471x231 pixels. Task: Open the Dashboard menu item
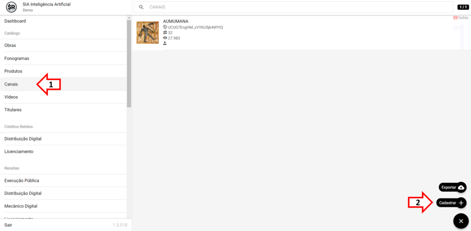(x=15, y=21)
